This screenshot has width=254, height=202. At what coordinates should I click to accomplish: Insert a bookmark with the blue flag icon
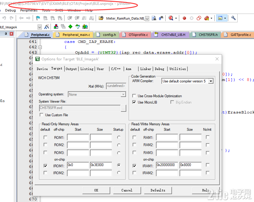click(38, 18)
